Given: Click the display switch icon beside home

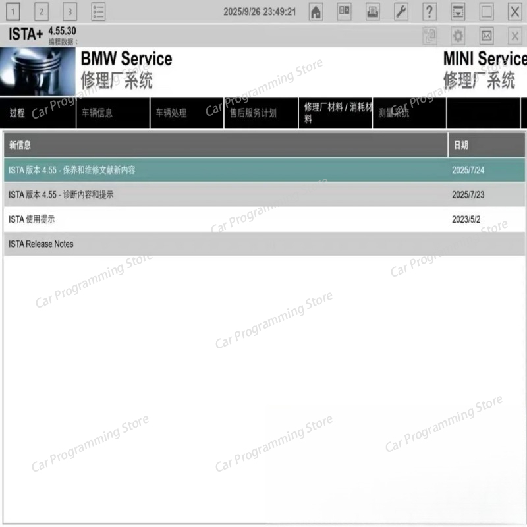Looking at the screenshot, I should (x=344, y=12).
